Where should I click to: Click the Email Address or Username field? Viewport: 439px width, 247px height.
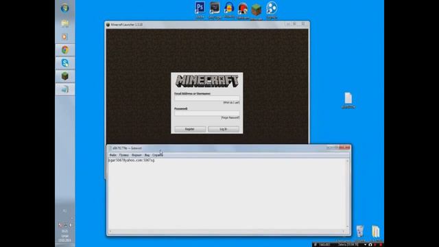pyautogui.click(x=207, y=98)
